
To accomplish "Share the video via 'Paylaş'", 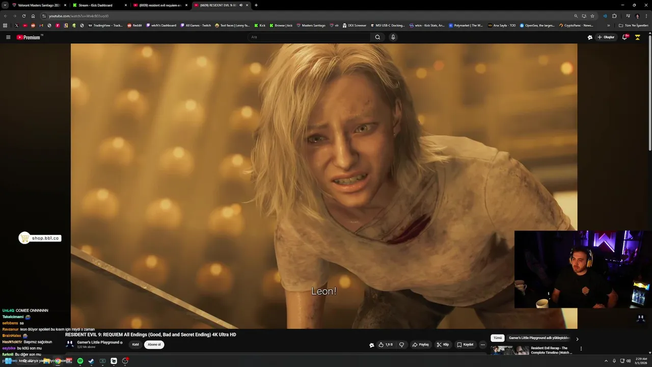I will (x=421, y=345).
